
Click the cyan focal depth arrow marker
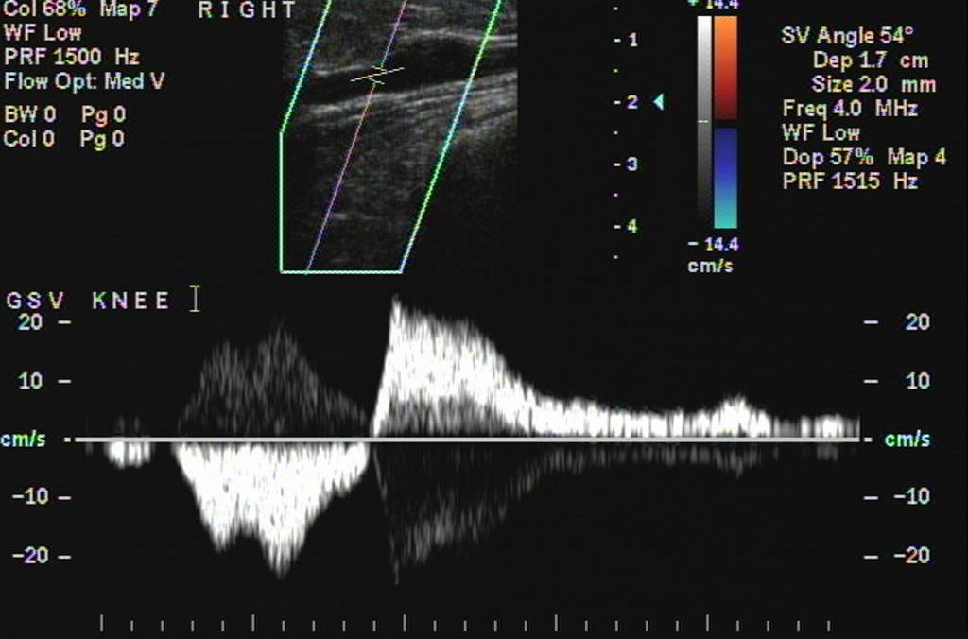[x=658, y=102]
